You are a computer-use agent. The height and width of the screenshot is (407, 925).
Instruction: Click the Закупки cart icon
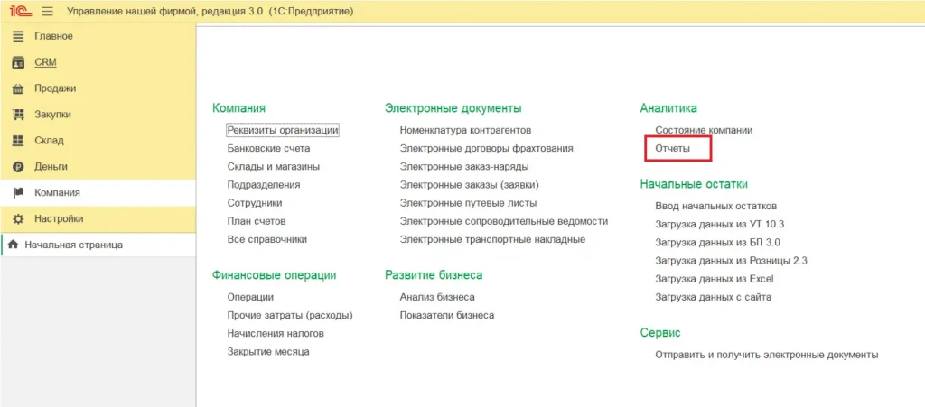pyautogui.click(x=17, y=115)
